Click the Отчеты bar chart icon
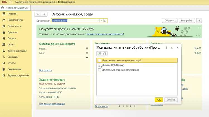This screenshot has width=209, height=117. click(x=4, y=63)
